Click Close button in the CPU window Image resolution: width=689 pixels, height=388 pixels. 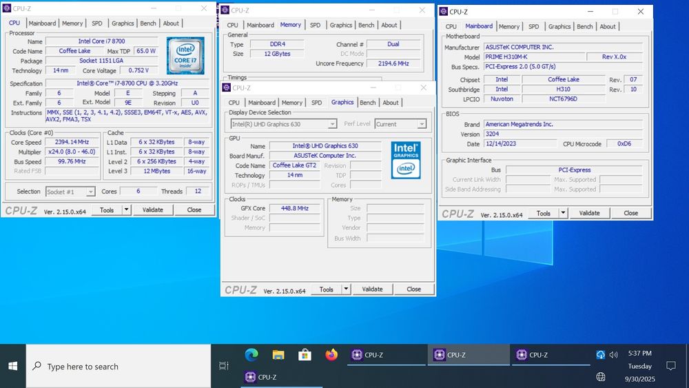[194, 210]
